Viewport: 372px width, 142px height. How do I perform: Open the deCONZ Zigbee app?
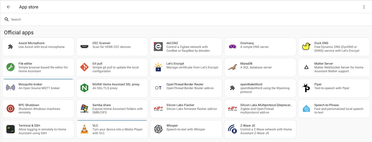pyautogui.click(x=186, y=47)
